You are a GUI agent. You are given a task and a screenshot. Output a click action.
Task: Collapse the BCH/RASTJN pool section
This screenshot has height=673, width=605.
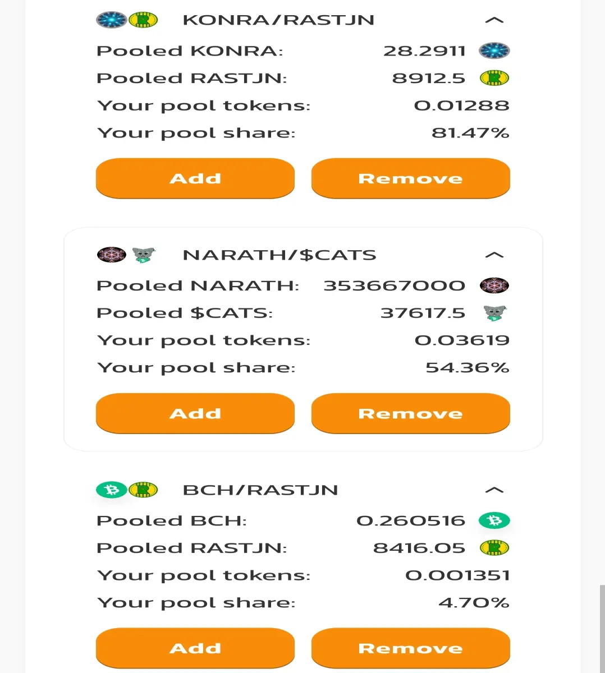click(494, 490)
